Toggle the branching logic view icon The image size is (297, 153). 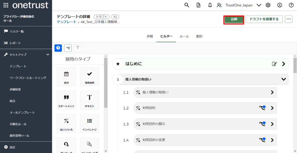[x=68, y=48]
